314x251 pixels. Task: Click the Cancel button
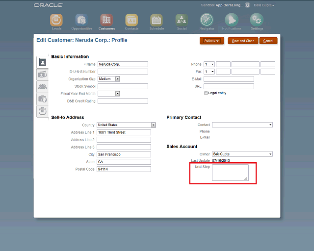click(268, 41)
